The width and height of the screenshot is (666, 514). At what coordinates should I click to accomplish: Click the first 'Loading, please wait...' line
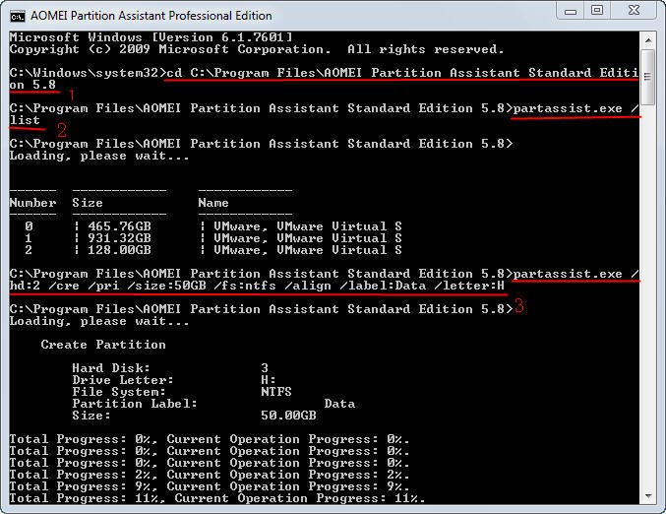[99, 156]
